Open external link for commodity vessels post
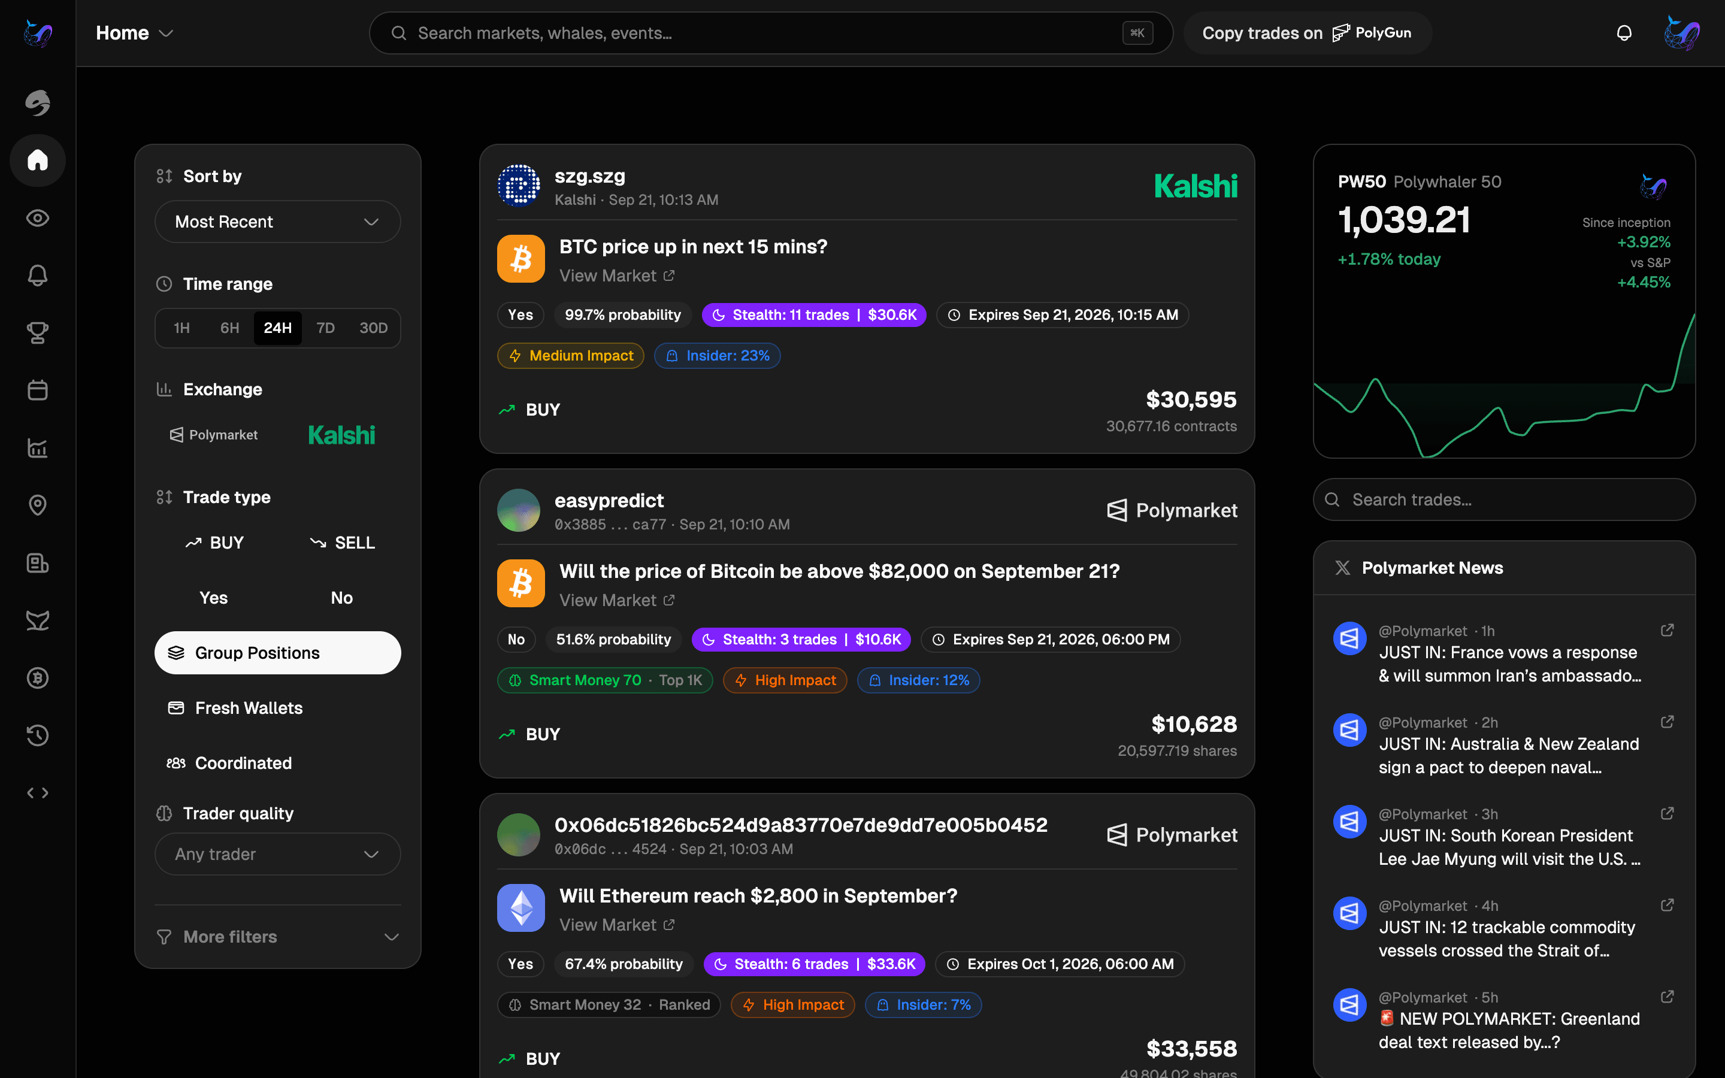Viewport: 1725px width, 1078px height. (1667, 906)
